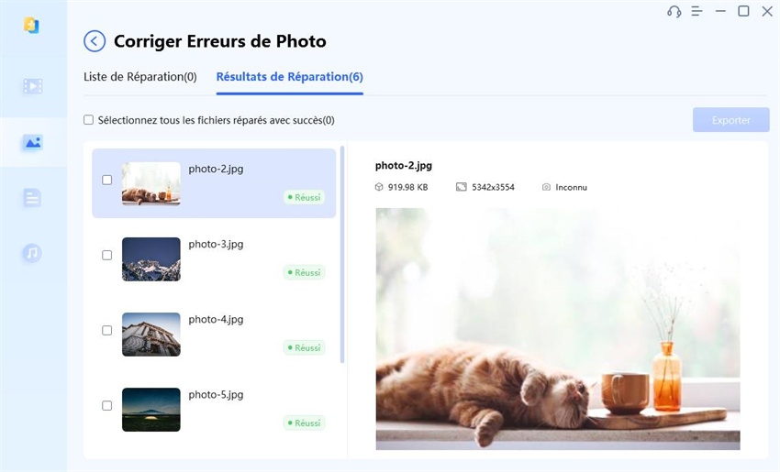Tick the checkbox for photo-3.jpg
780x472 pixels.
tap(107, 256)
